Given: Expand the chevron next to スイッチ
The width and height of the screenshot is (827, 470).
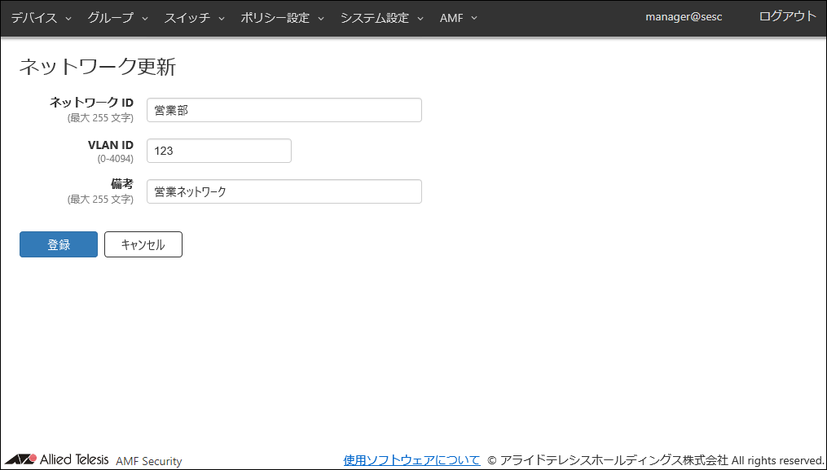Looking at the screenshot, I should click(221, 19).
